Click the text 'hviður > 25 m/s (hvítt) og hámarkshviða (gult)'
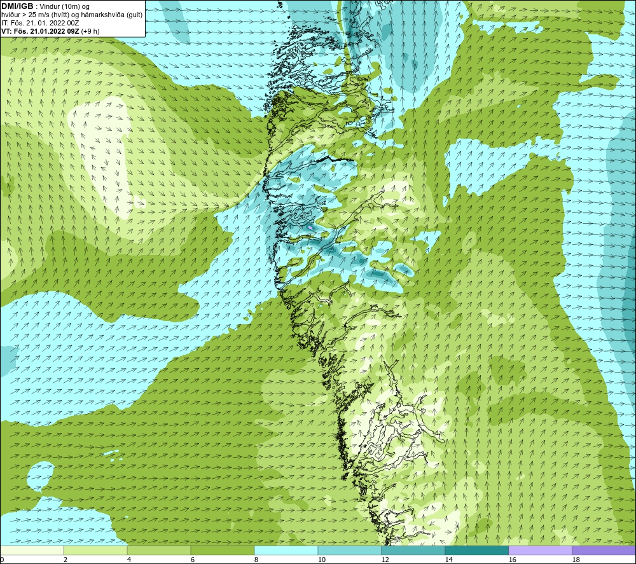Screen dimensions: 636x564 pos(72,15)
